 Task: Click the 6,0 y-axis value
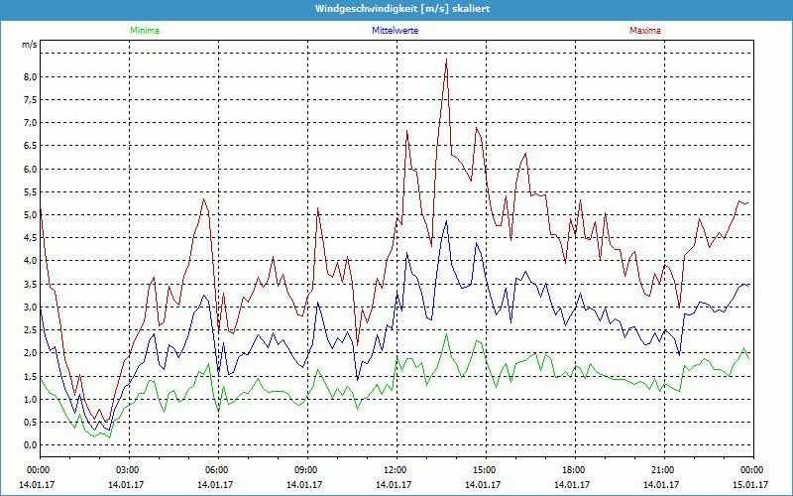(x=31, y=169)
